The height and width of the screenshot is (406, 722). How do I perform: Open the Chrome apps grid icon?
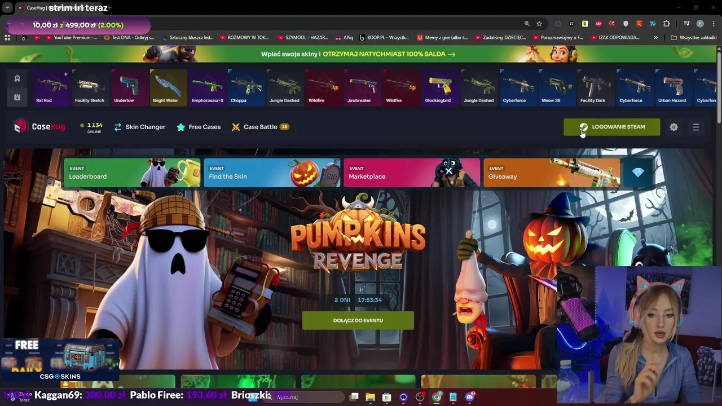(x=7, y=37)
